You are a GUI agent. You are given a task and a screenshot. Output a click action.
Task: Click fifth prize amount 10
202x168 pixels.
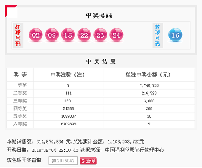pyautogui.click(x=149, y=116)
